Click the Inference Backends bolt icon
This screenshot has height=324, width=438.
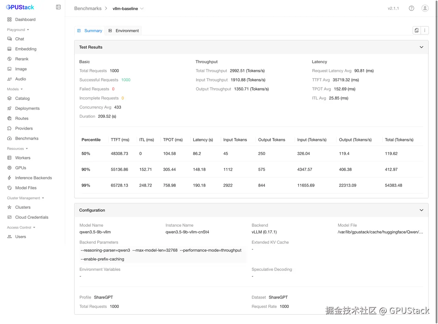(x=9, y=178)
